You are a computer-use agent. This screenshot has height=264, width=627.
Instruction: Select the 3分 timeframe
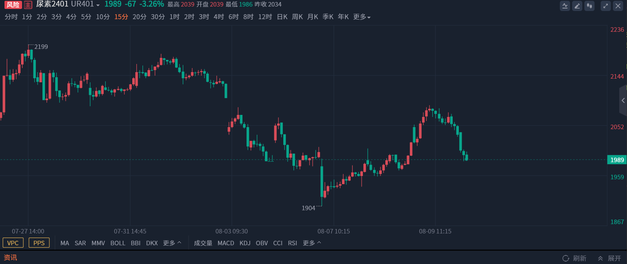pyautogui.click(x=56, y=17)
